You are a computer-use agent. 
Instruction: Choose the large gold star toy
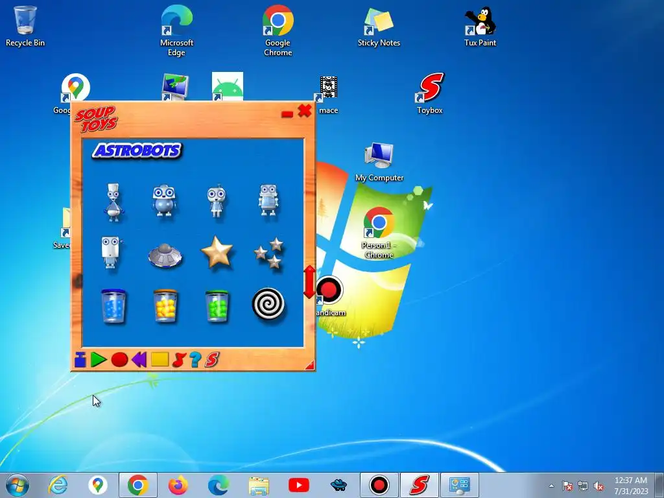pos(217,252)
